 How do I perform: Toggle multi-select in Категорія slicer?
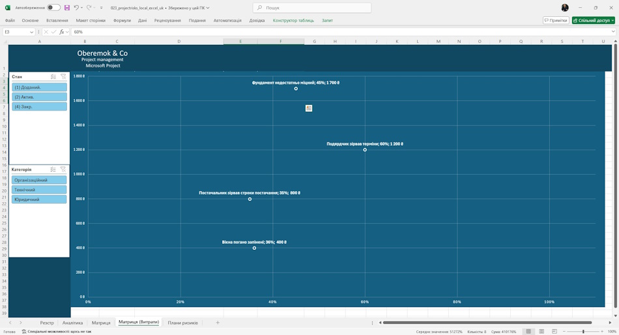tap(53, 170)
